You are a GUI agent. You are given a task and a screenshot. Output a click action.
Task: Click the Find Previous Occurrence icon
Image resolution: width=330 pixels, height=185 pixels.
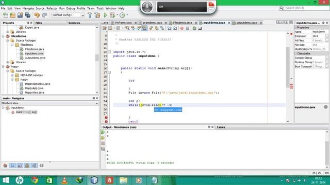tap(133, 28)
